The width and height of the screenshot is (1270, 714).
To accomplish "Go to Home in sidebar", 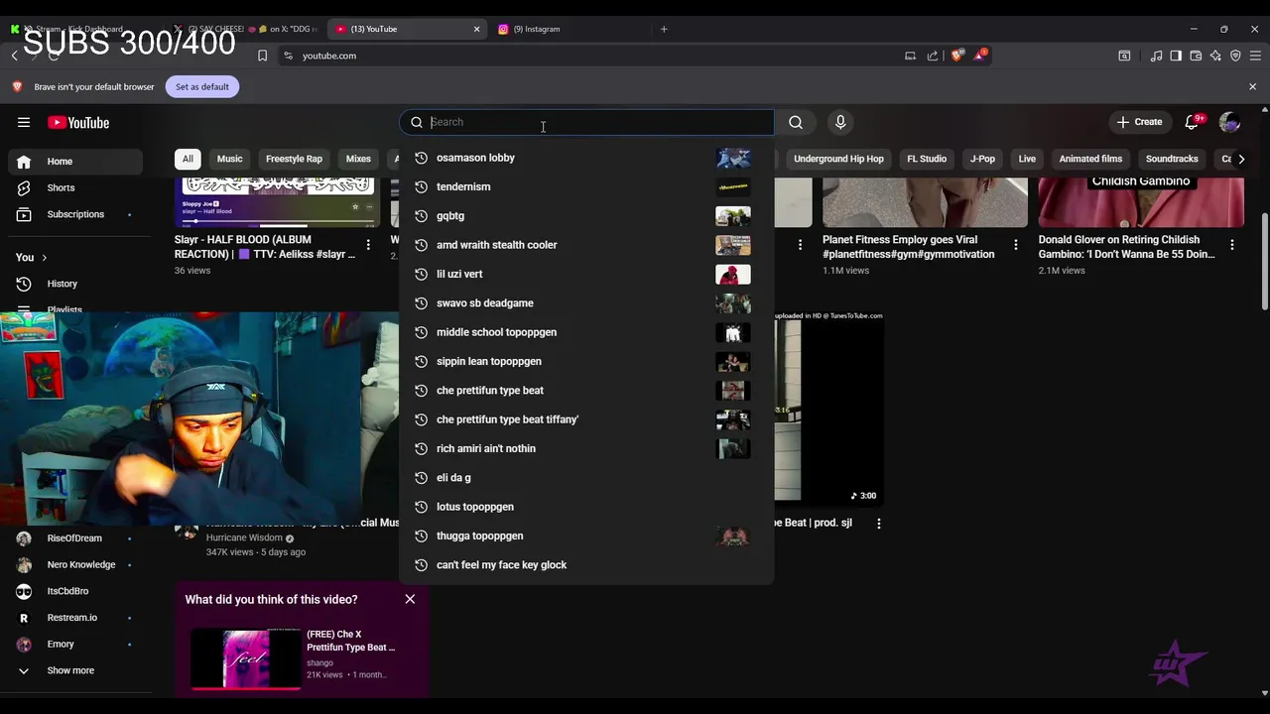I will click(x=74, y=162).
